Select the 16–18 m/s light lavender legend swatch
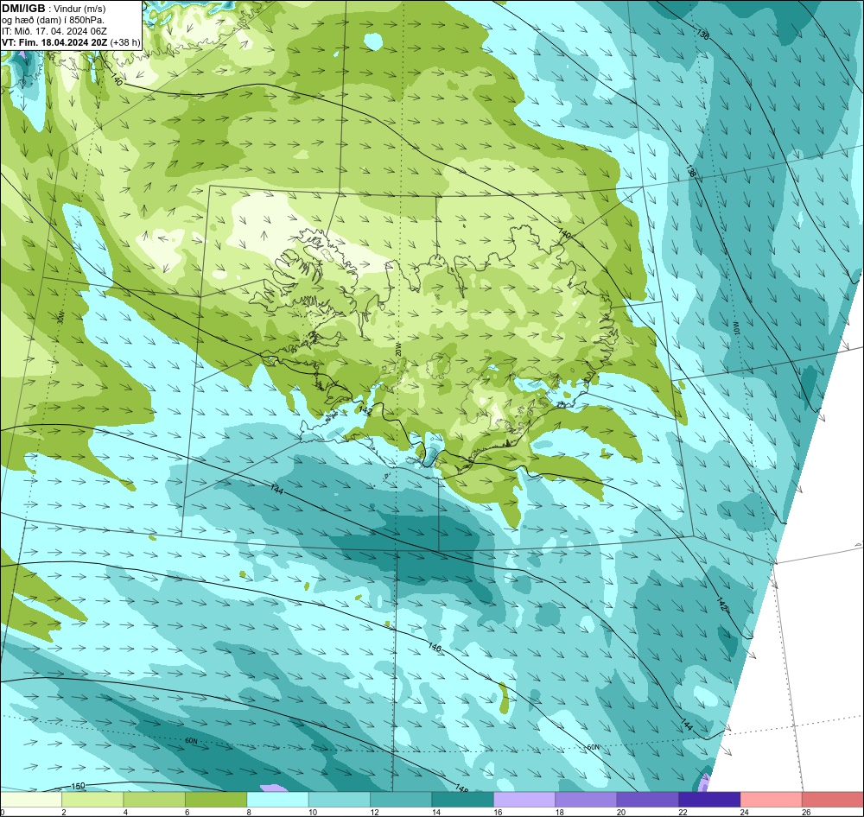 coord(524,800)
